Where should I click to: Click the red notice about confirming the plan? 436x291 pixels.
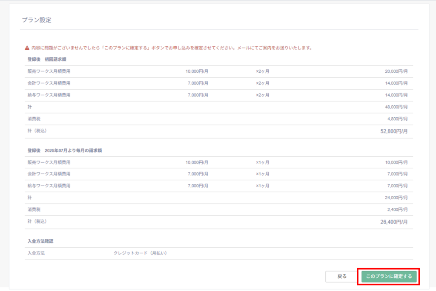click(172, 48)
